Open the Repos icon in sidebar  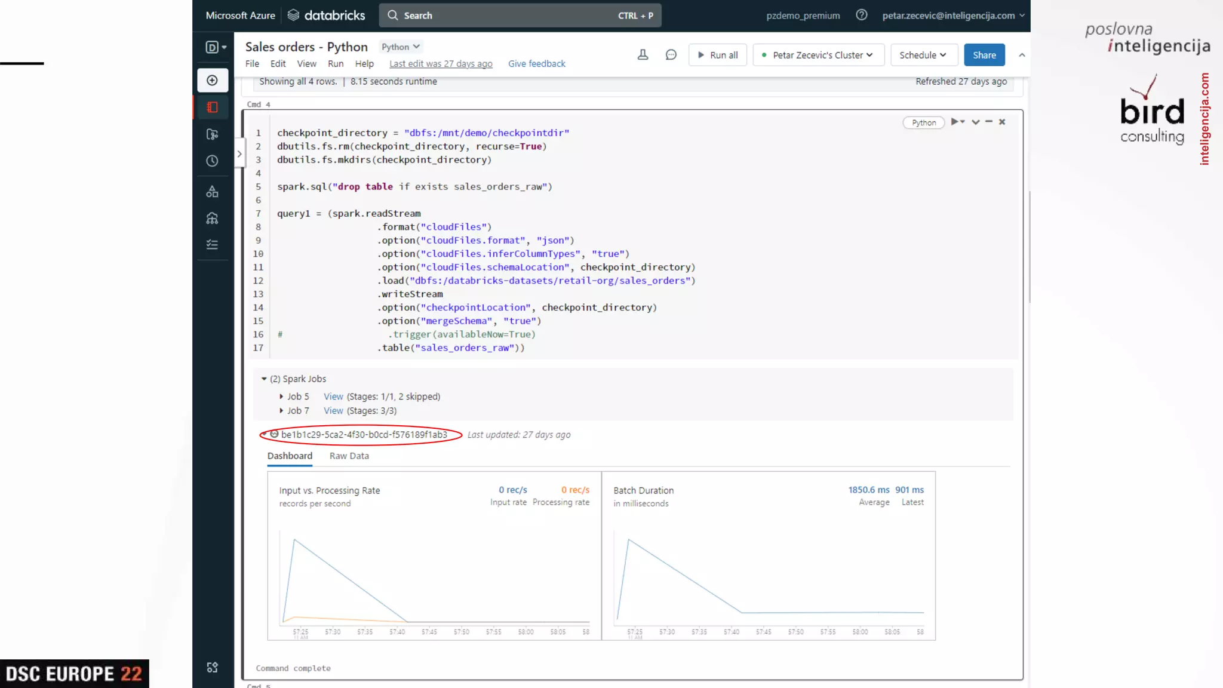[212, 134]
